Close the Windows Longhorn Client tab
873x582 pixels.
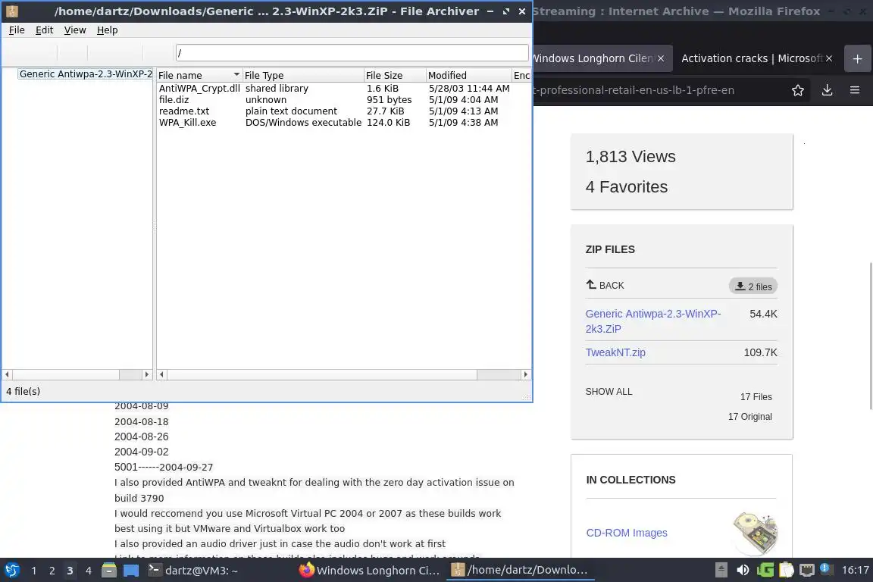pyautogui.click(x=660, y=58)
